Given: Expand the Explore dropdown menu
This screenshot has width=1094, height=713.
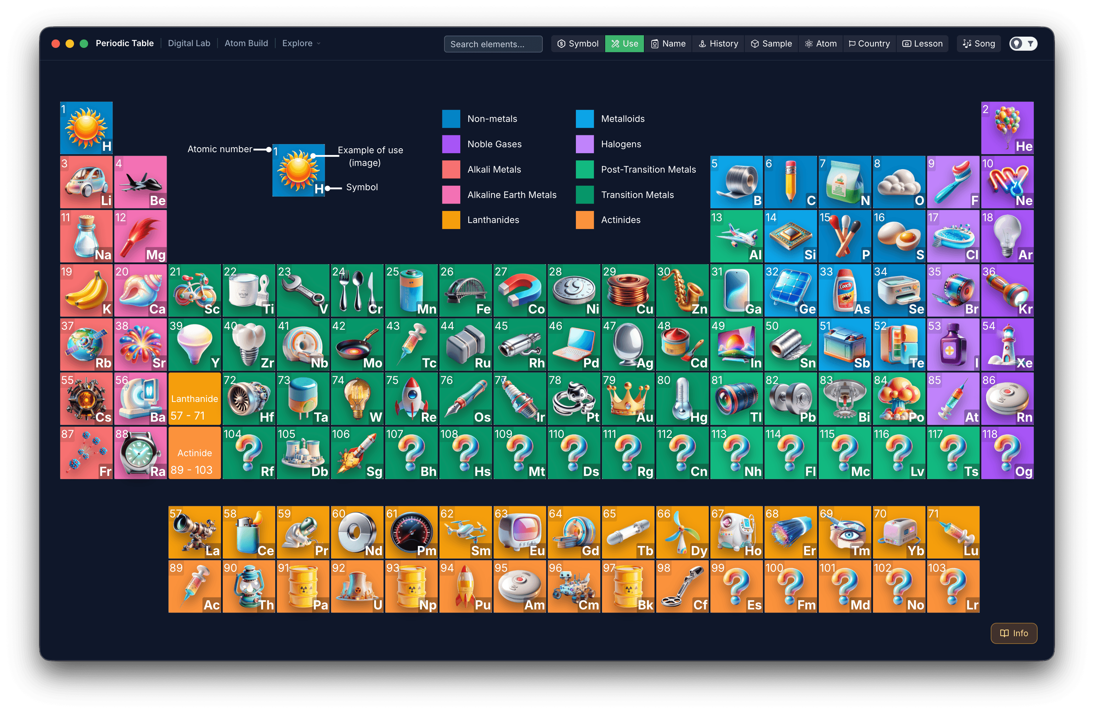Looking at the screenshot, I should coord(301,43).
